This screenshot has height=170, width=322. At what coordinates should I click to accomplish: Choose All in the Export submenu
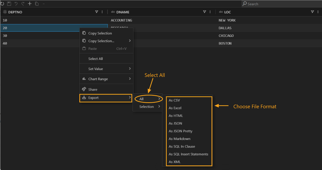tap(149, 99)
